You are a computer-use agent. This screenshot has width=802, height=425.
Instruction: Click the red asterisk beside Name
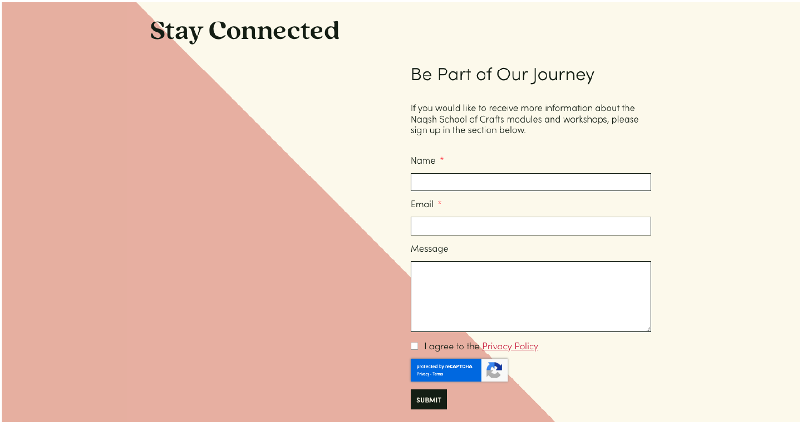pos(442,160)
